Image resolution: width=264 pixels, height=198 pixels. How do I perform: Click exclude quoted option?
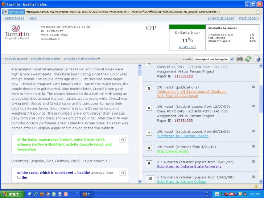pyautogui.click(x=16, y=59)
